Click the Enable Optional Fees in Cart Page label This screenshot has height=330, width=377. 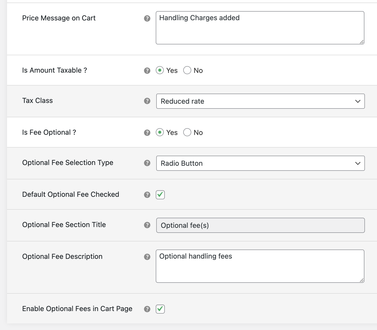[x=77, y=309]
